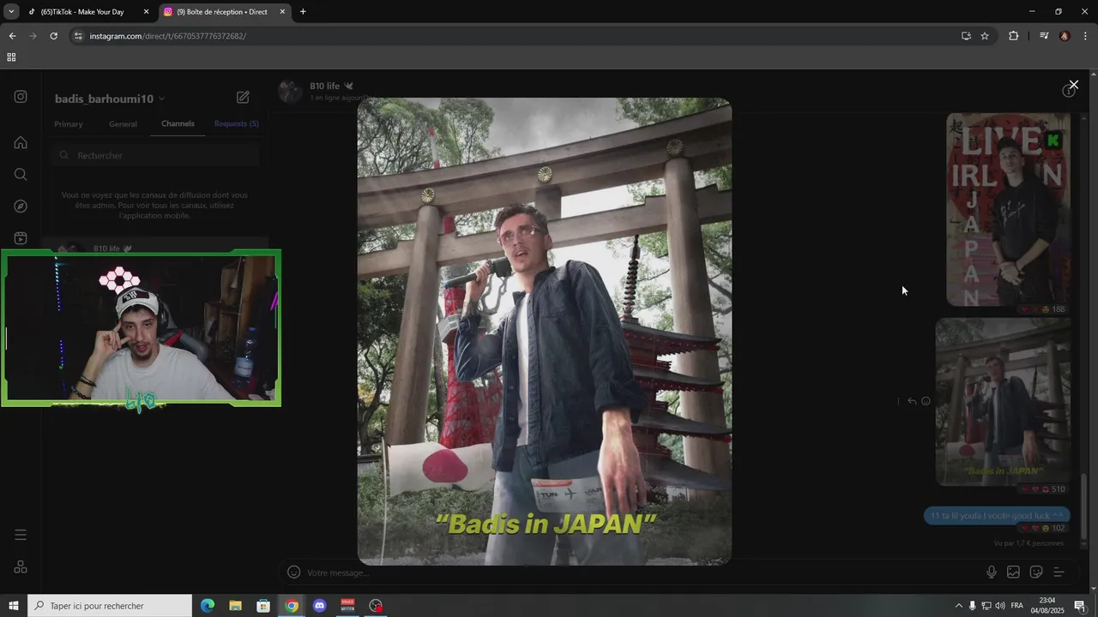
Task: Open the media controls icon
Action: (1044, 36)
